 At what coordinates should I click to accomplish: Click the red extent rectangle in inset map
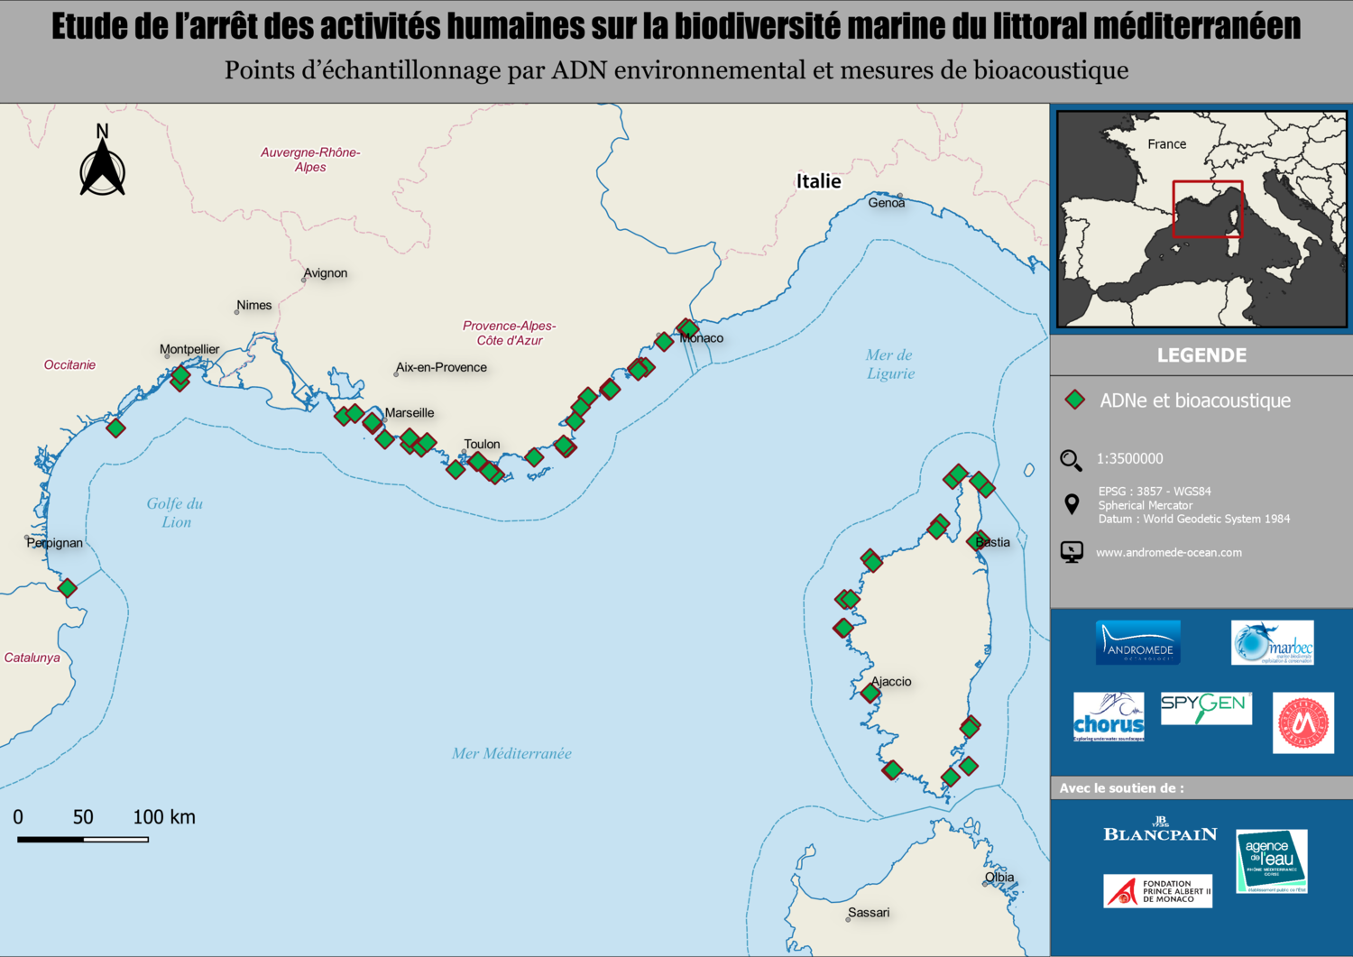coord(1208,209)
